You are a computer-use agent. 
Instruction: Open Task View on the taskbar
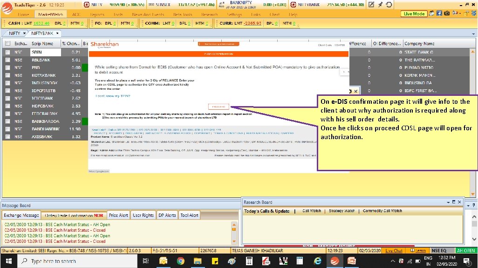click(x=146, y=261)
